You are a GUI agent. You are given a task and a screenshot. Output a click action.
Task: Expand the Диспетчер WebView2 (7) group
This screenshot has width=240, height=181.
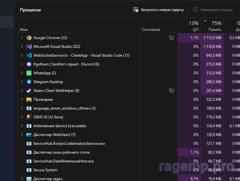point(22,135)
